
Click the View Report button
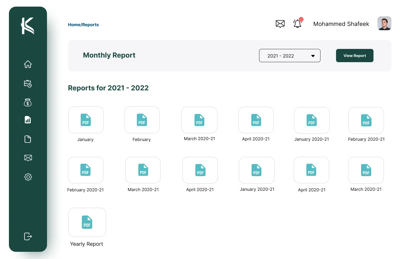pyautogui.click(x=355, y=56)
